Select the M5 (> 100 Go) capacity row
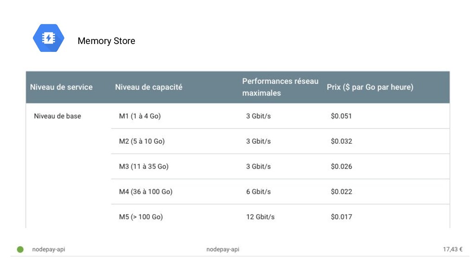The height and width of the screenshot is (267, 475). click(x=141, y=216)
